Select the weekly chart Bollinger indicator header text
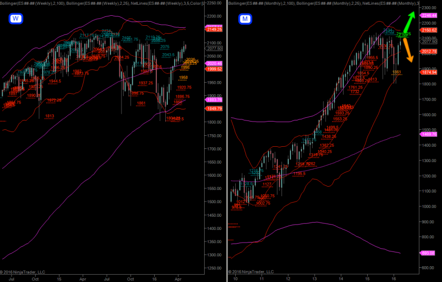The image size is (442, 282). coord(102,3)
